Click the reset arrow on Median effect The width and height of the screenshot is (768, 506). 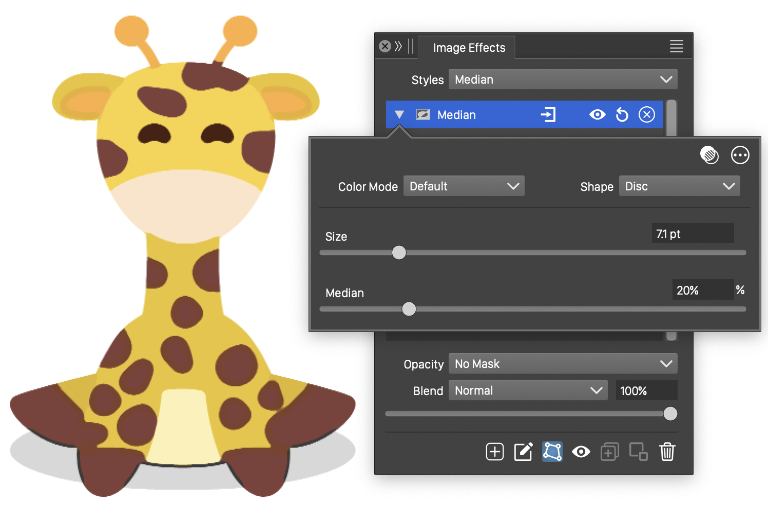(622, 114)
